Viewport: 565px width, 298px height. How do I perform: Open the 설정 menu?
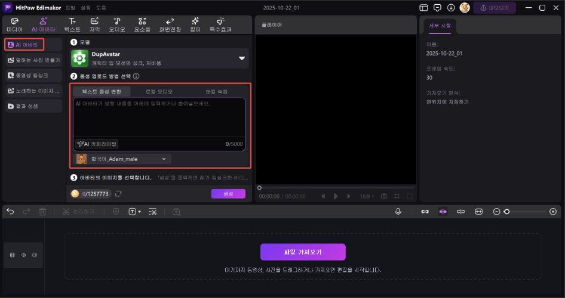[86, 8]
